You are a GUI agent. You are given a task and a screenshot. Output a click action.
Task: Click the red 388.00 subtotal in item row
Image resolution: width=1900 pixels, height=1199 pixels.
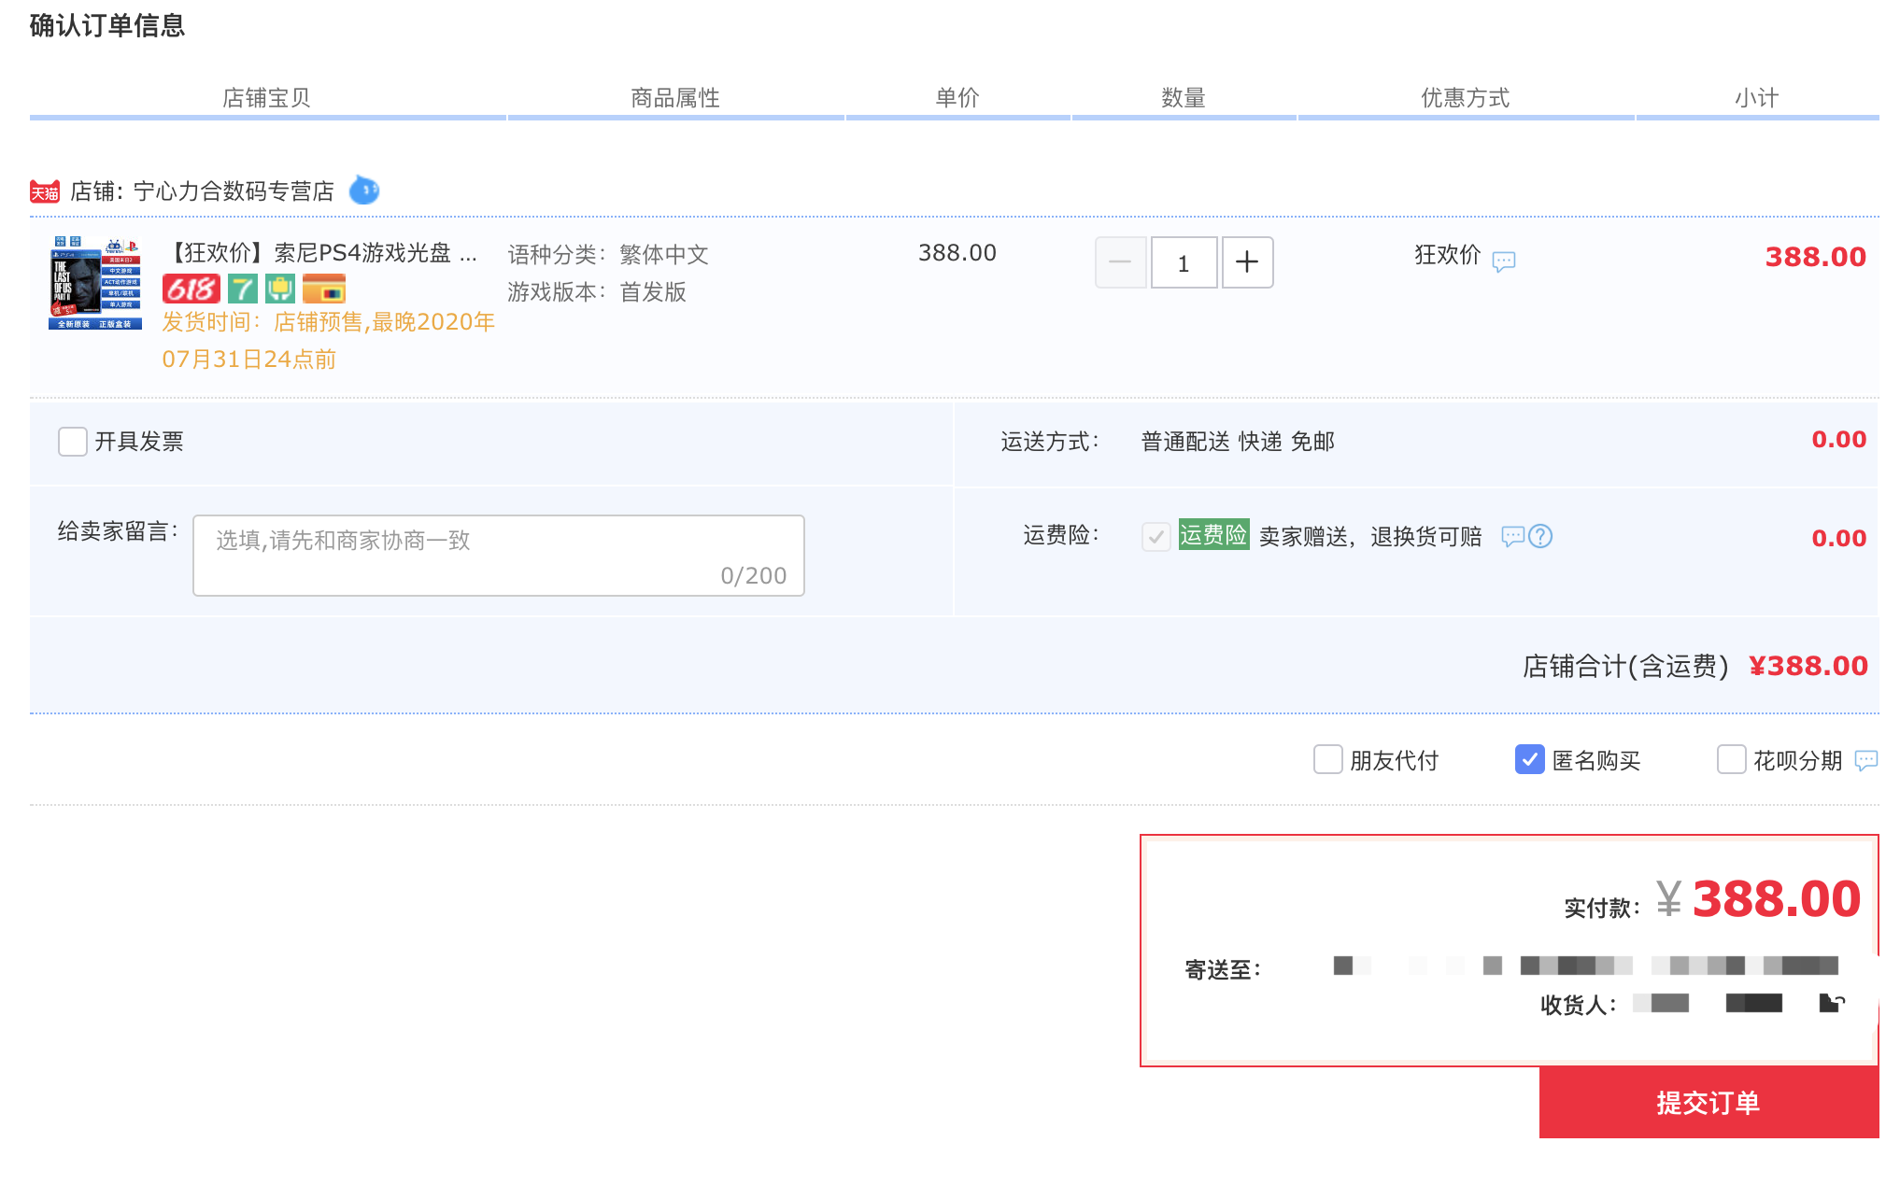tap(1816, 257)
